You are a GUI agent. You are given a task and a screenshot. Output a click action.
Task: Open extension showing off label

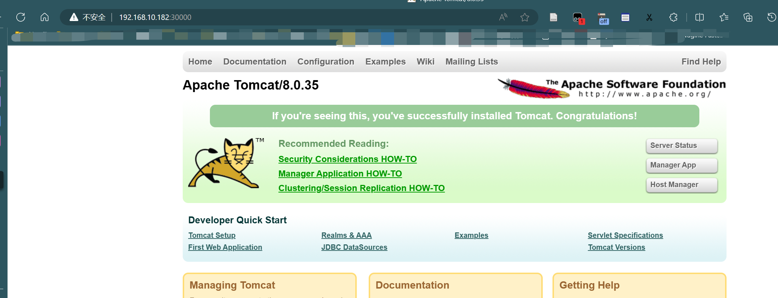click(603, 18)
